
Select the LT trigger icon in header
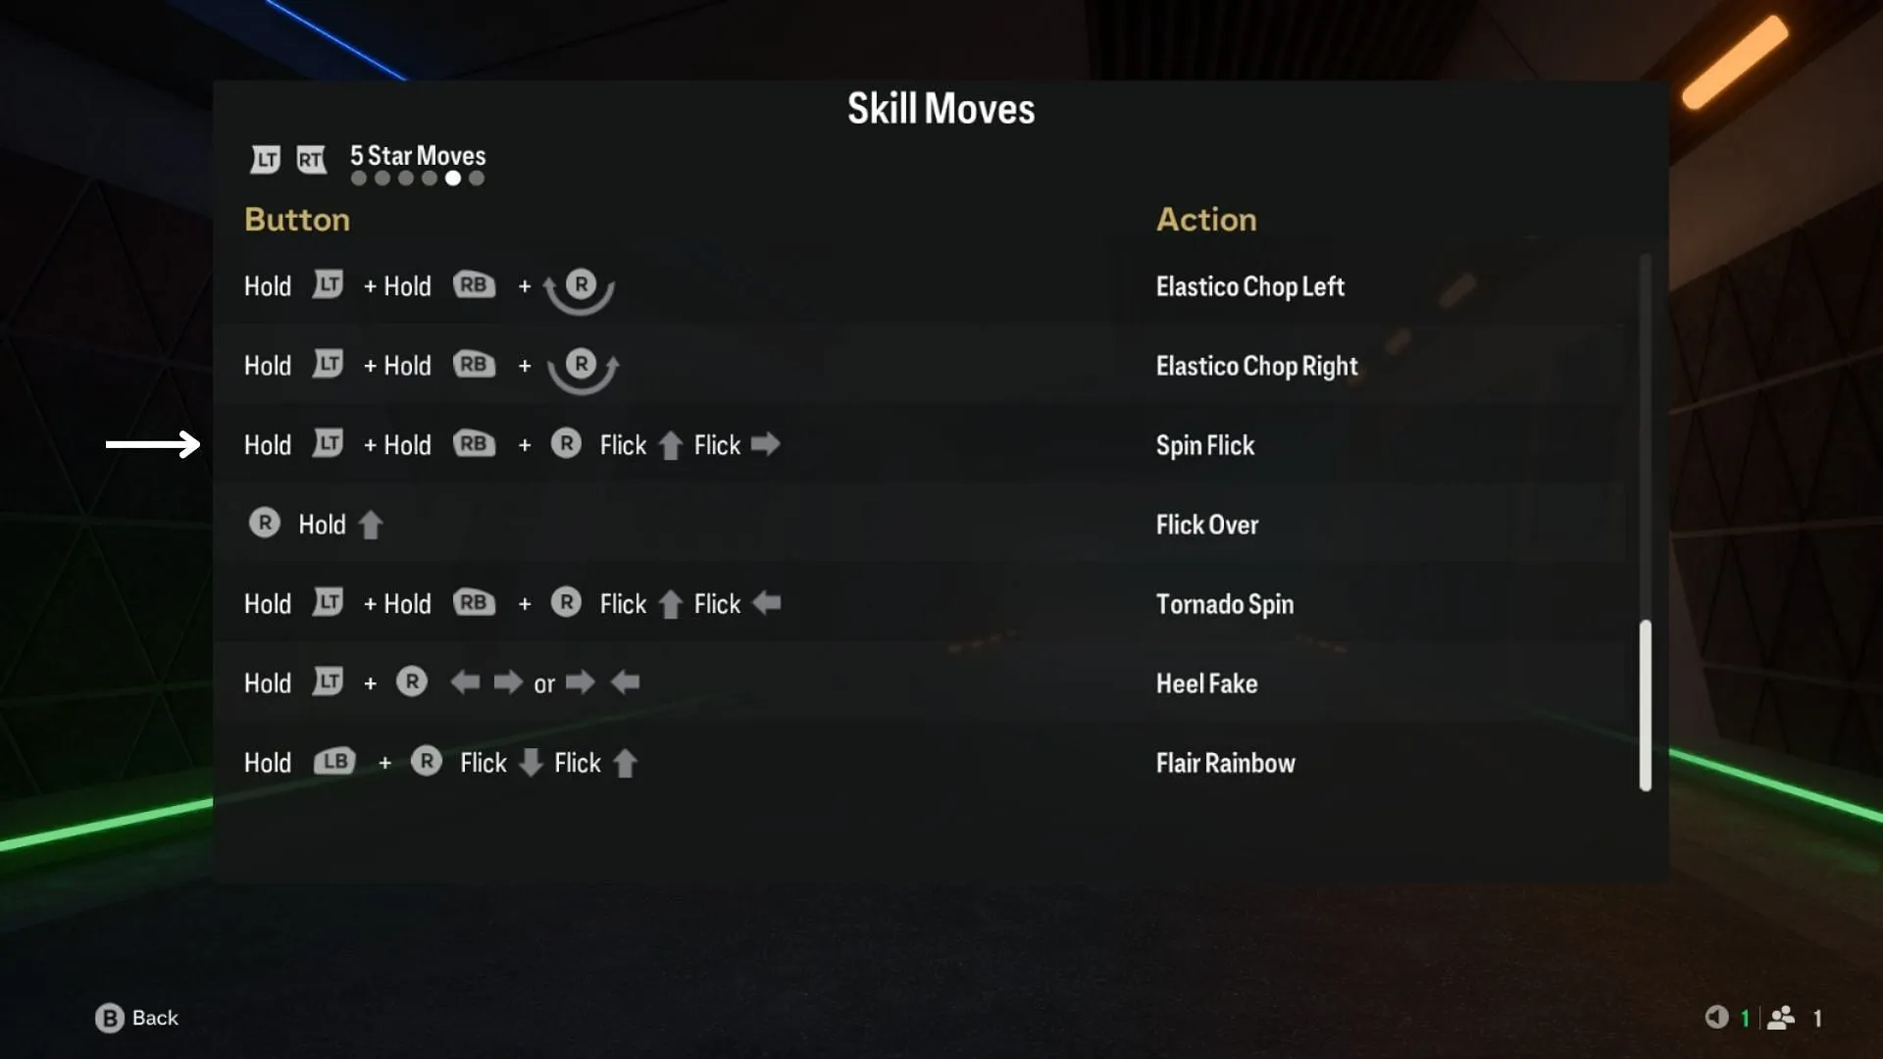coord(265,157)
